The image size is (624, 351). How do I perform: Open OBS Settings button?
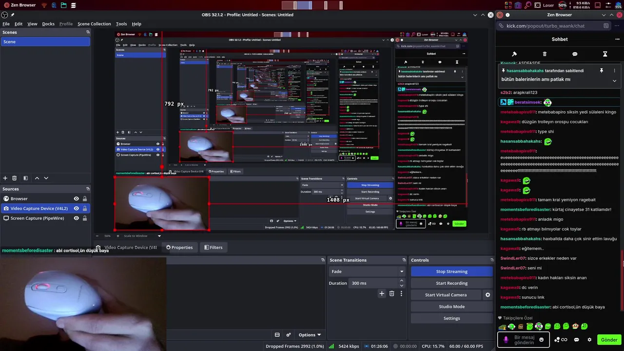point(451,318)
